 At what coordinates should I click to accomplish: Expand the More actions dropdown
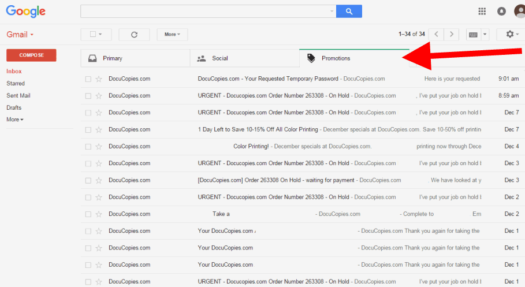pos(172,35)
